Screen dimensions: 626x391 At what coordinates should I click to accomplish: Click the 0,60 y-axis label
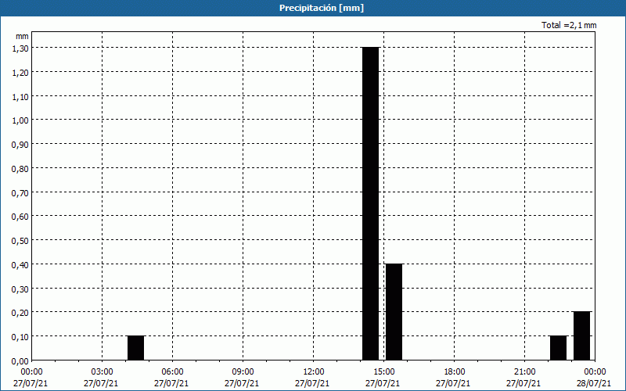click(x=20, y=217)
